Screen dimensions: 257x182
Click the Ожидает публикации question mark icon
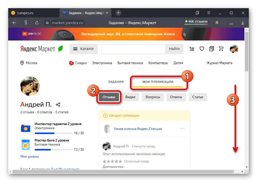tap(105, 116)
